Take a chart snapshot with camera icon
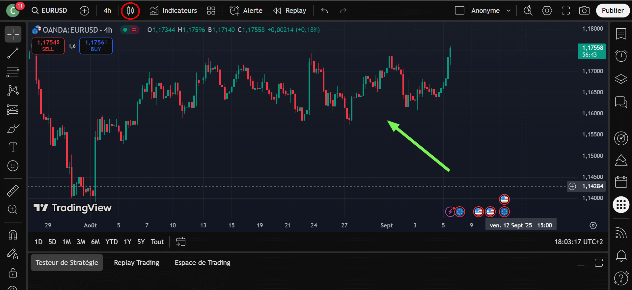Image resolution: width=632 pixels, height=290 pixels. 584,11
